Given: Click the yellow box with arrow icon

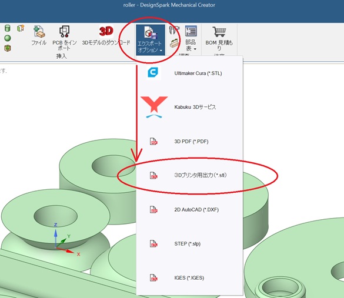Looking at the screenshot, I should [x=8, y=48].
